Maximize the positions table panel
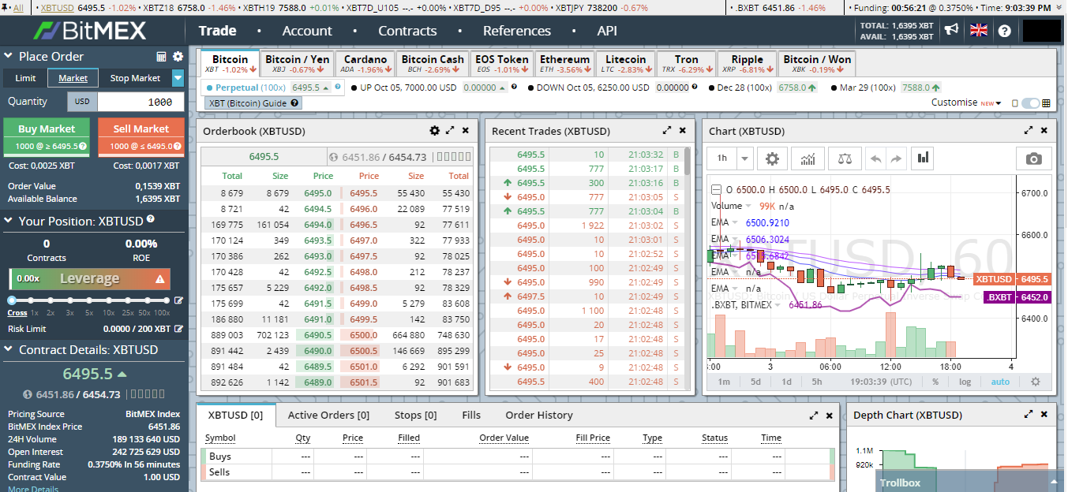Viewport: 1083px width, 492px height. 814,415
